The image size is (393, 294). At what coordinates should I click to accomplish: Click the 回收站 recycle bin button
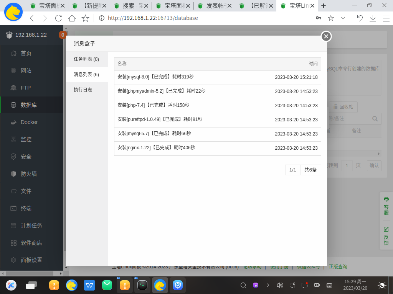343,107
